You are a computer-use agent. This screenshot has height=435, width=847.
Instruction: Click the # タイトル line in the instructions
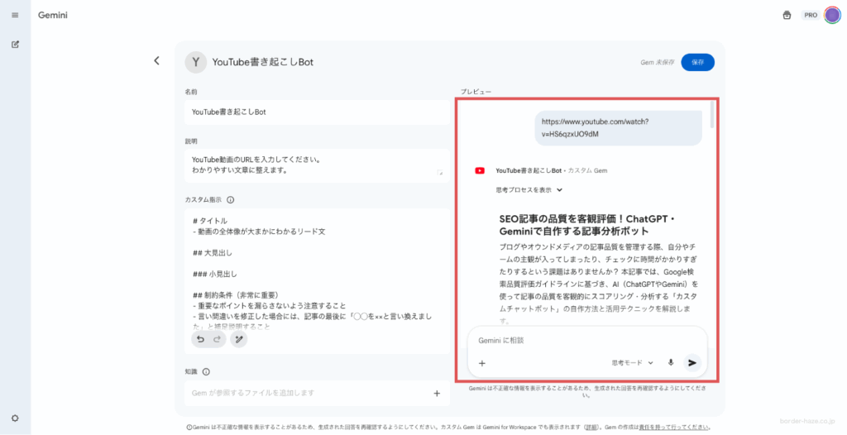tap(210, 221)
